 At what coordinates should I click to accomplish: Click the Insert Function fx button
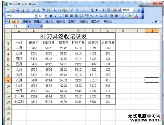point(41,26)
